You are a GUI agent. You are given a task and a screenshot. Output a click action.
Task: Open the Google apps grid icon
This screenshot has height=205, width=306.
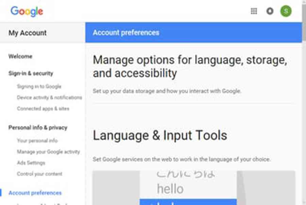(x=254, y=11)
